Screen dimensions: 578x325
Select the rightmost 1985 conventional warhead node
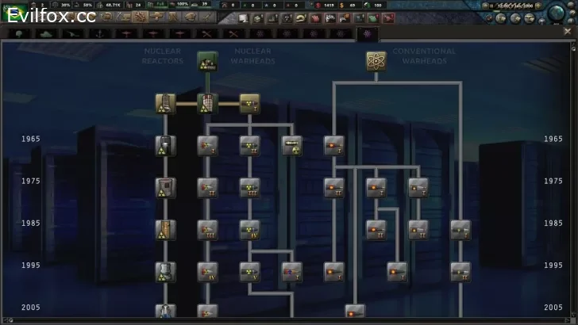460,230
